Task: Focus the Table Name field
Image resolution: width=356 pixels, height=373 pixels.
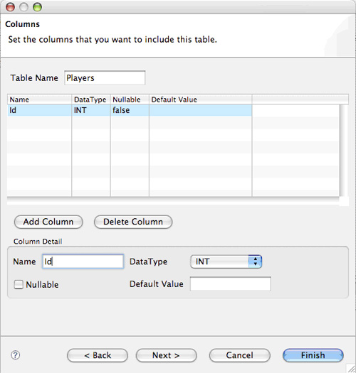Action: [105, 77]
